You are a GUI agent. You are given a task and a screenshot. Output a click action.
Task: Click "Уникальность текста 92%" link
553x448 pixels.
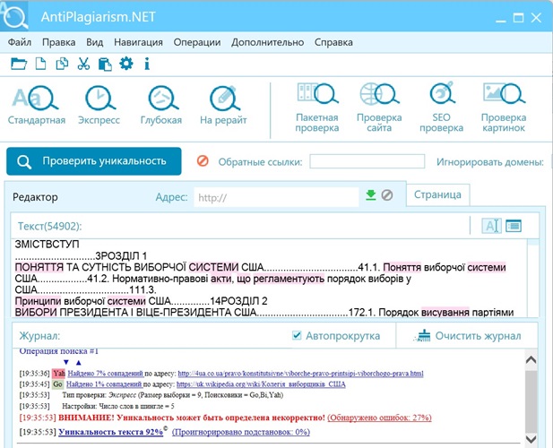[111, 432]
